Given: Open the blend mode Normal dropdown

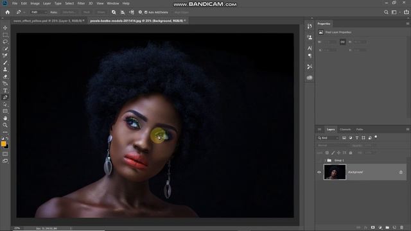Looking at the screenshot, I should pyautogui.click(x=333, y=146).
